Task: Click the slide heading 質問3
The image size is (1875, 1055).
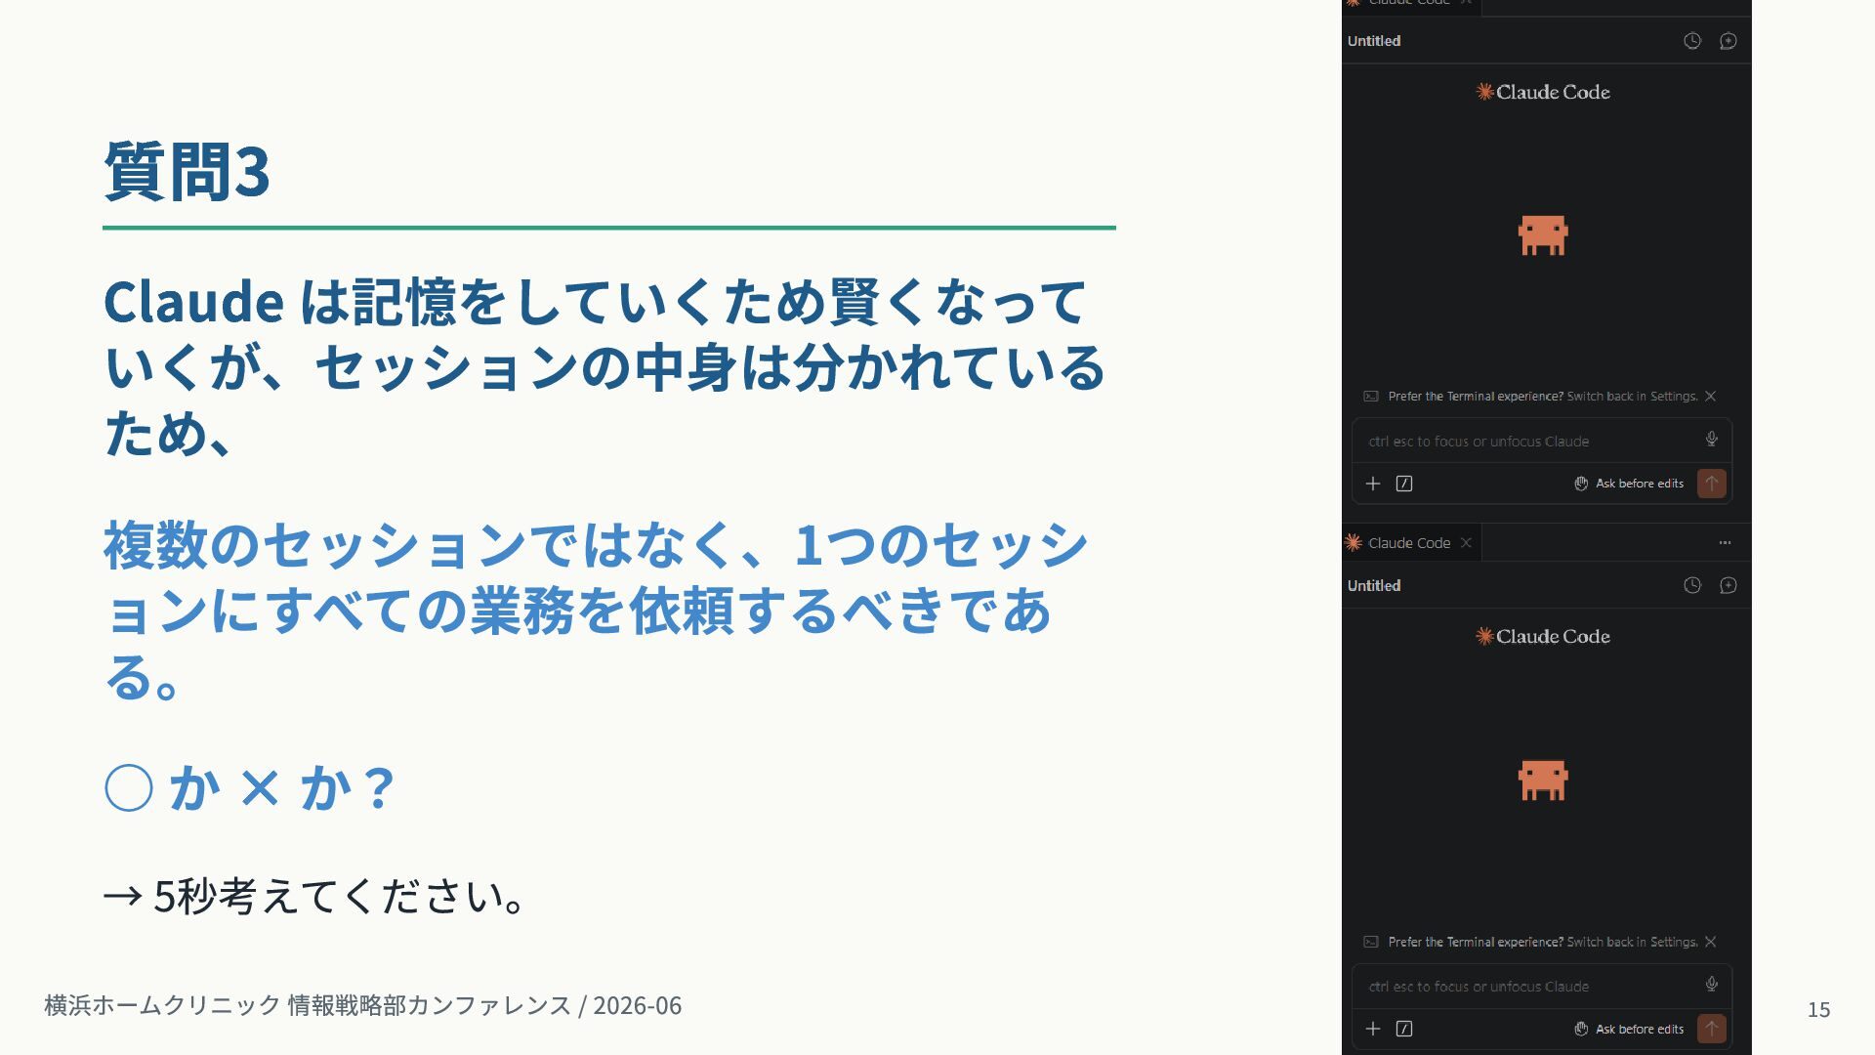Action: [187, 171]
